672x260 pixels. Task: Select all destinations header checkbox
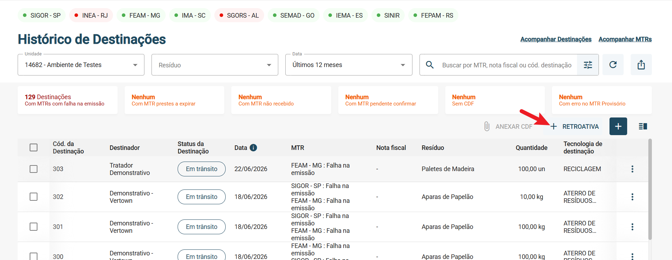34,147
